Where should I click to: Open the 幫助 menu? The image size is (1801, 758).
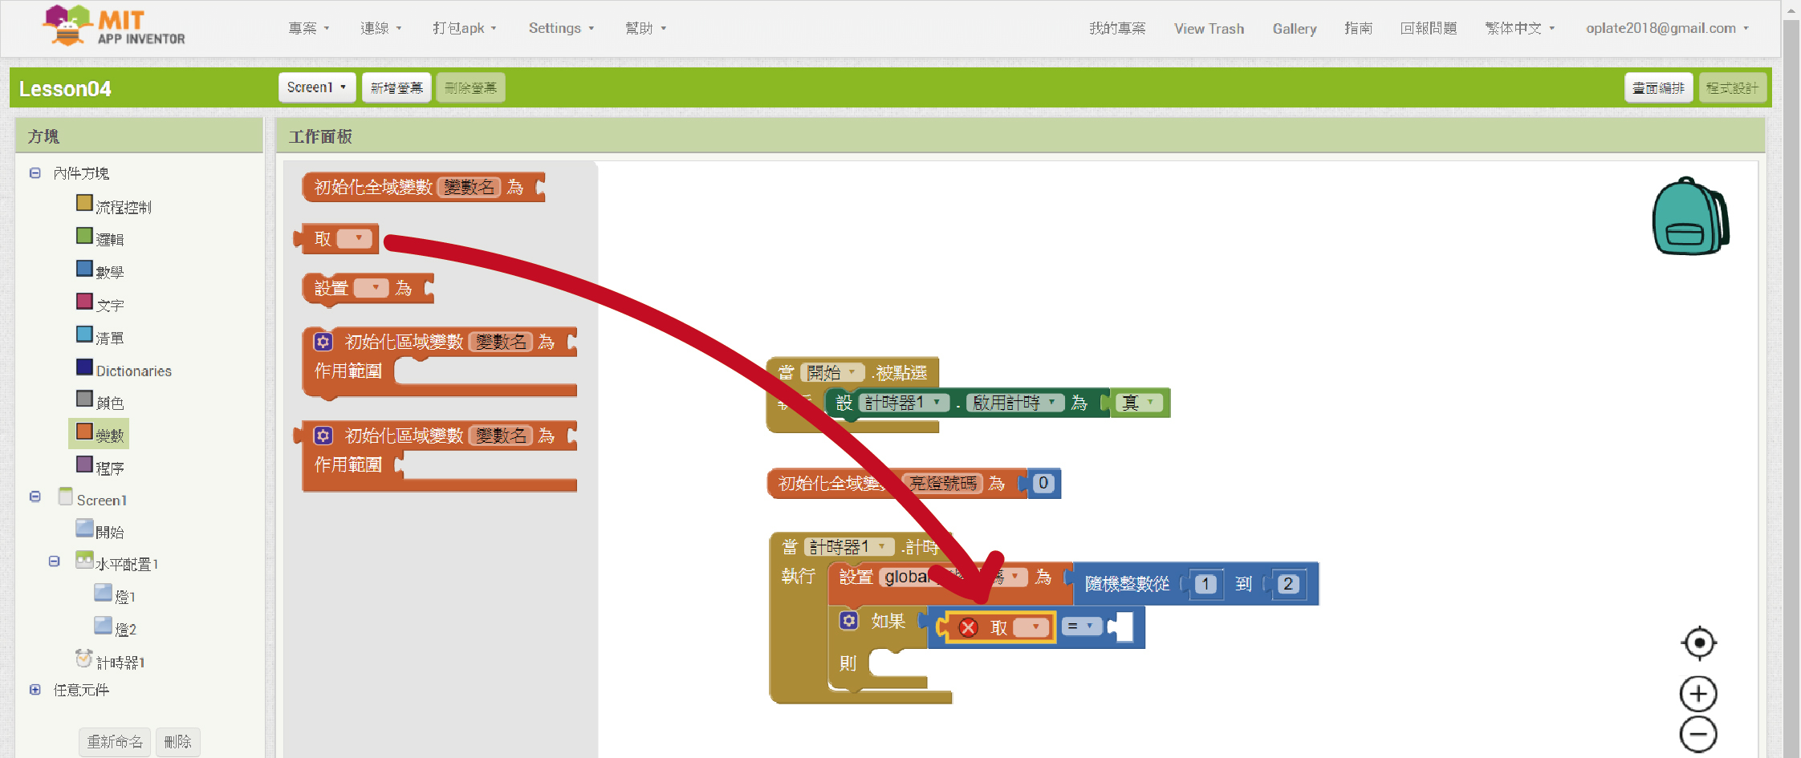(646, 28)
